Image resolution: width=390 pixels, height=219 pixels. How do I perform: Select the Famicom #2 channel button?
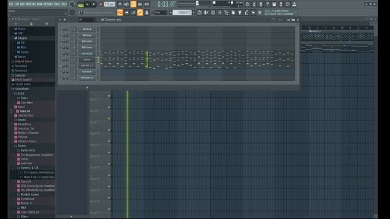coord(87,78)
